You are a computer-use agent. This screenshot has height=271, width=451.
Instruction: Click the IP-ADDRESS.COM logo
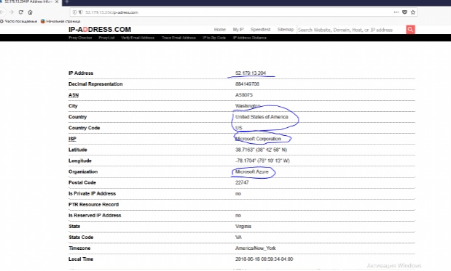[x=100, y=30]
